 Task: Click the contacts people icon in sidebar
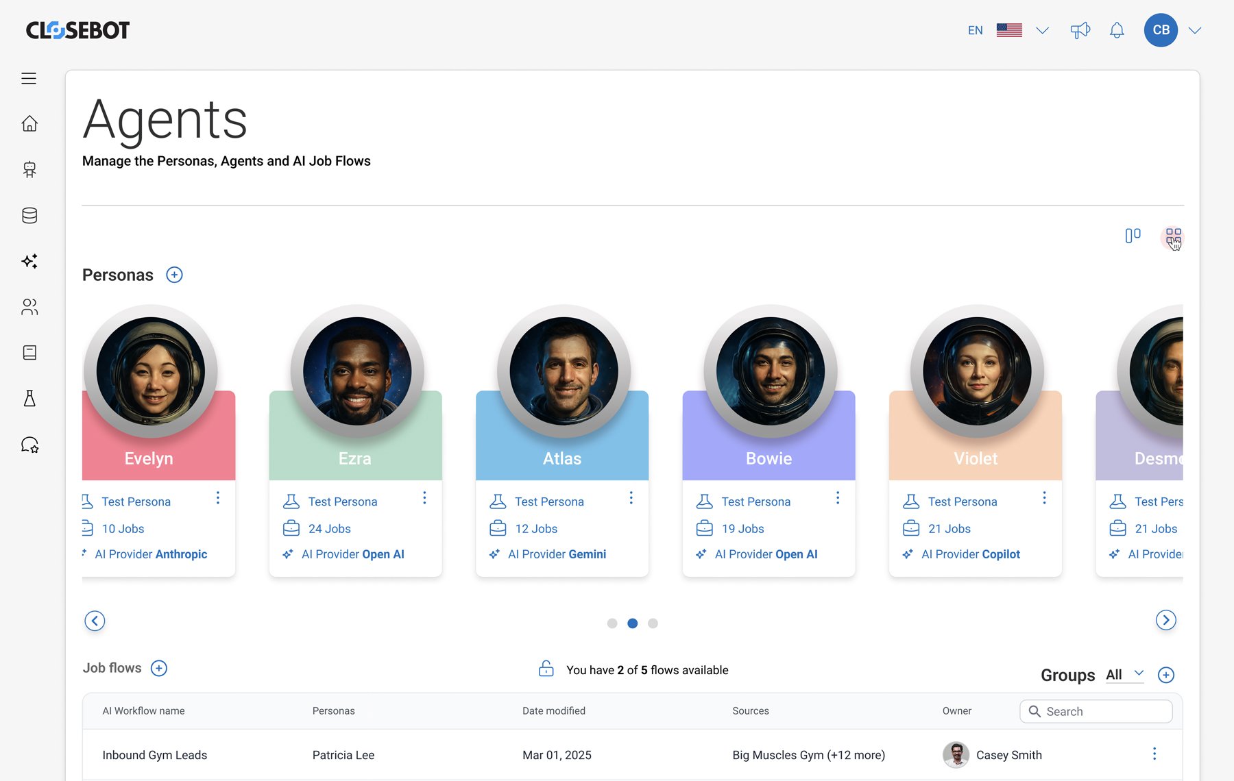[x=29, y=307]
